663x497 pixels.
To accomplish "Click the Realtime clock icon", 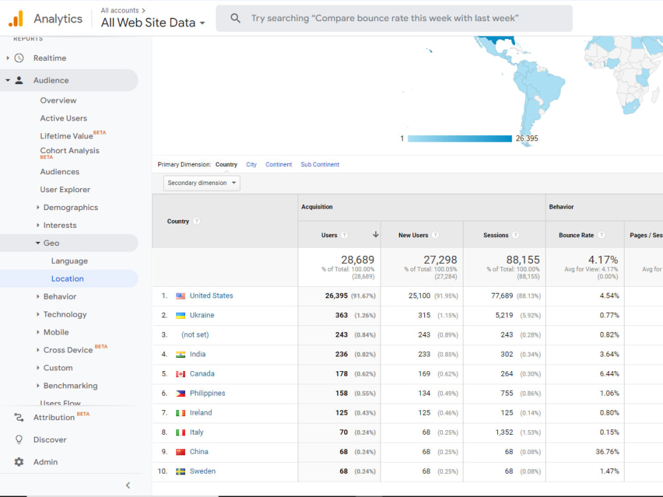I will 19,58.
